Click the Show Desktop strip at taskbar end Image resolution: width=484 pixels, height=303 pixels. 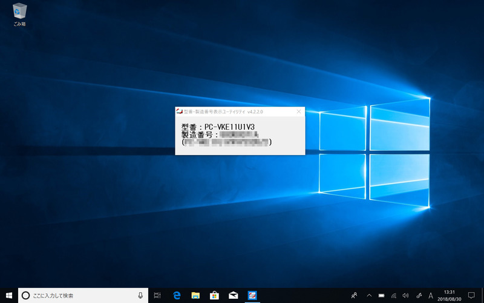[482, 296]
